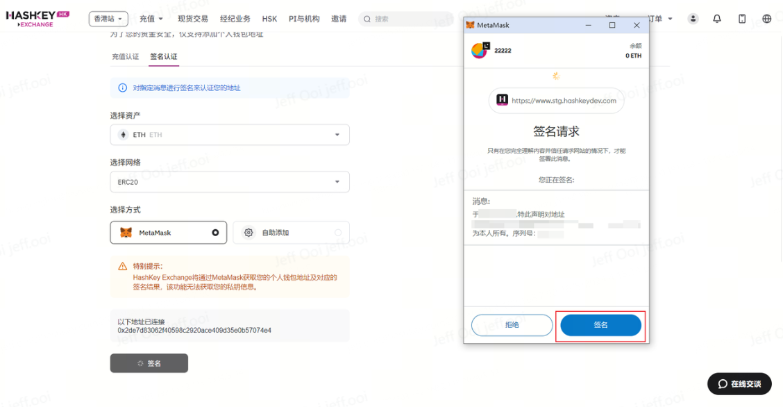Click the fox icon in the MetaMask option
Screen dimensions: 783x407
(x=126, y=233)
